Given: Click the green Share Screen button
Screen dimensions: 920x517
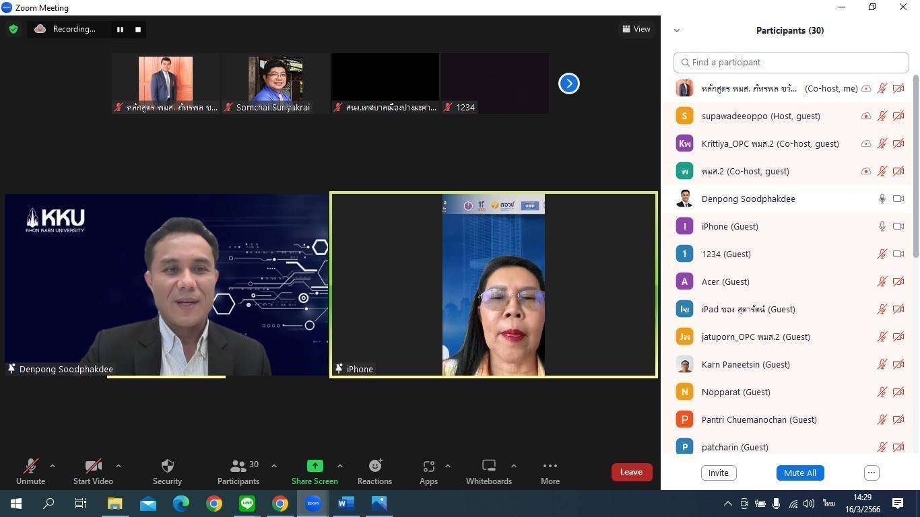Looking at the screenshot, I should click(x=315, y=472).
